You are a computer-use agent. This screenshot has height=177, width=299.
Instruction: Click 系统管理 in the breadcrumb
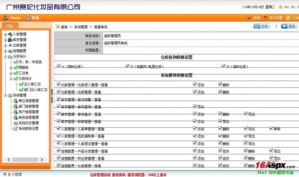pos(81,27)
